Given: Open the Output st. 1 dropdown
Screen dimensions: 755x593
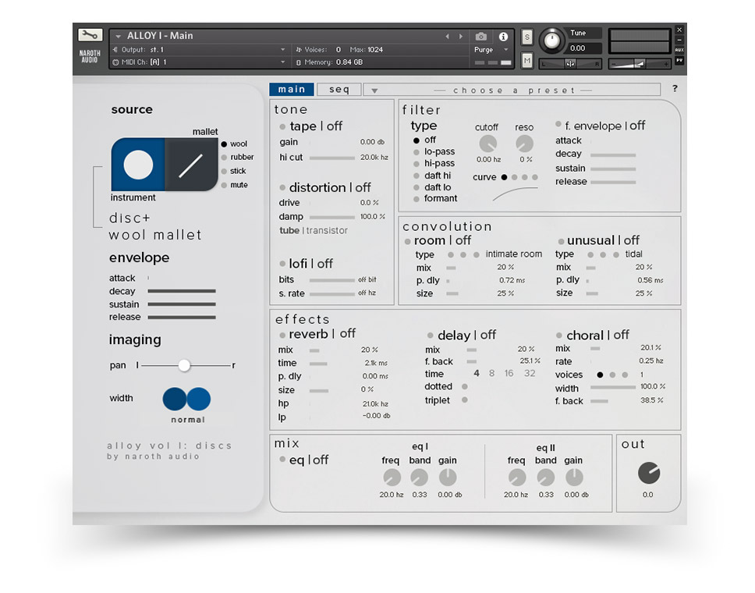Looking at the screenshot, I should (x=283, y=50).
